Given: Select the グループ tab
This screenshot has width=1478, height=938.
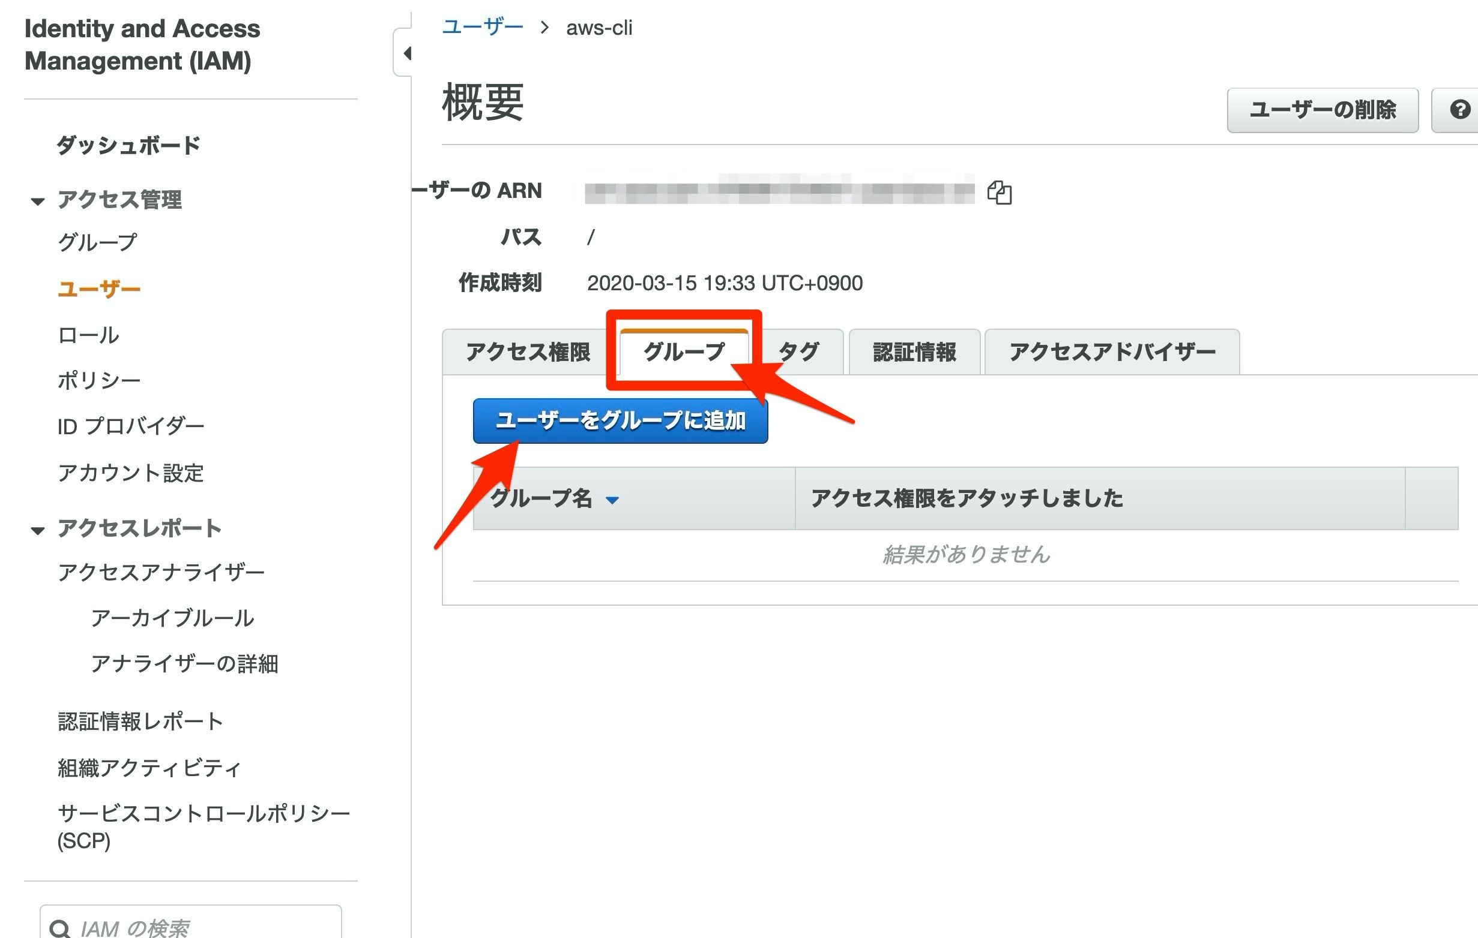Looking at the screenshot, I should pyautogui.click(x=684, y=352).
